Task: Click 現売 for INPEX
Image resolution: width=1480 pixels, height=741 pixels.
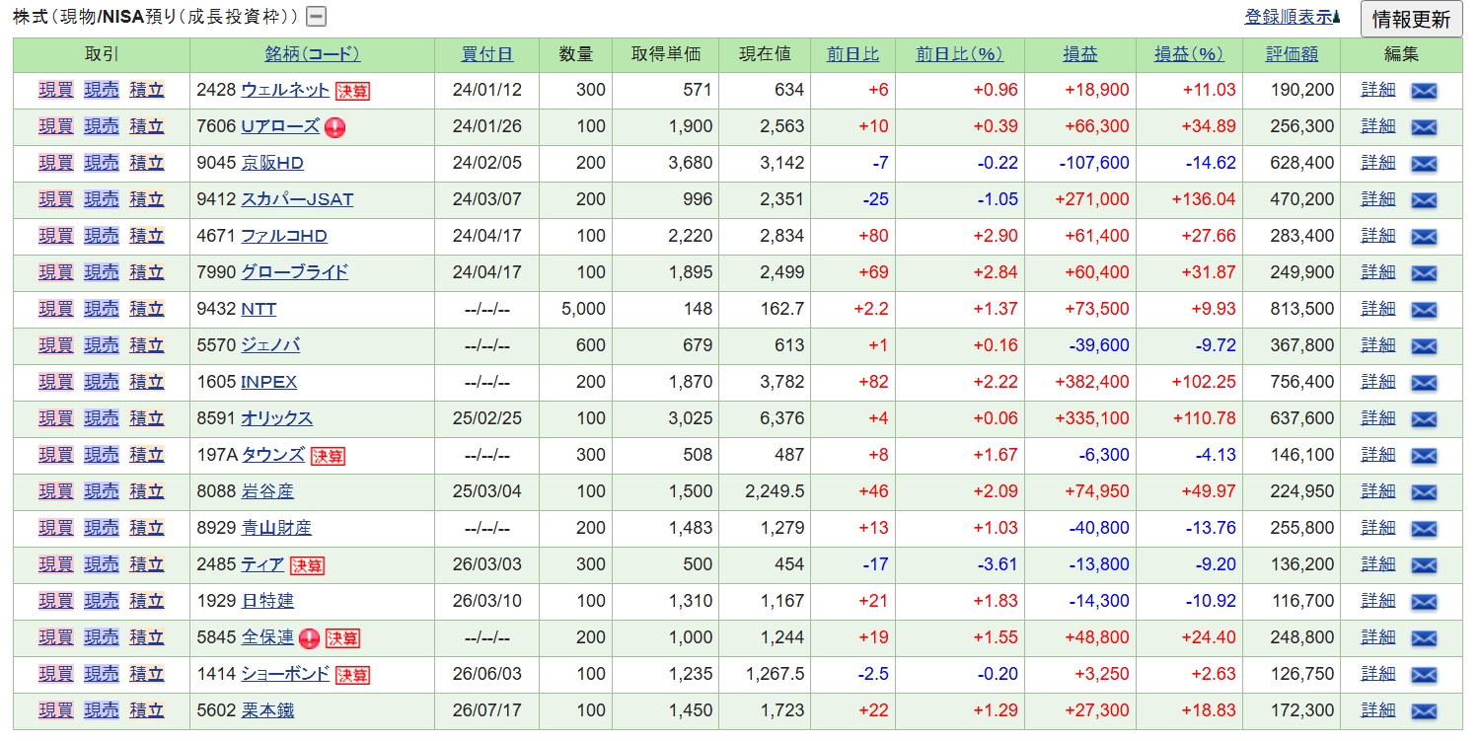Action: click(102, 382)
